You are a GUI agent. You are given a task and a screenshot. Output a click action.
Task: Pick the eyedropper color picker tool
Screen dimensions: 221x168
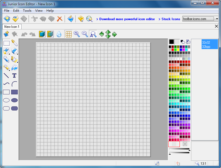coord(15,43)
